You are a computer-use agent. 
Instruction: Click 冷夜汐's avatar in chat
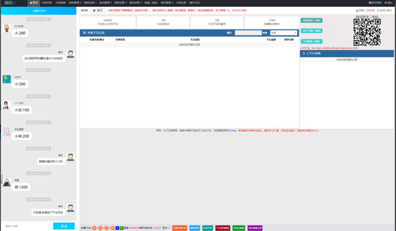(7, 79)
